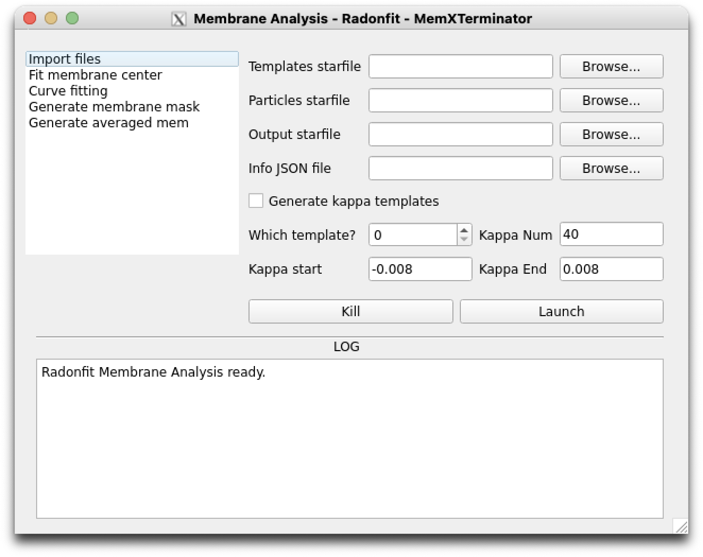Click inside the LOG text area

pyautogui.click(x=350, y=439)
